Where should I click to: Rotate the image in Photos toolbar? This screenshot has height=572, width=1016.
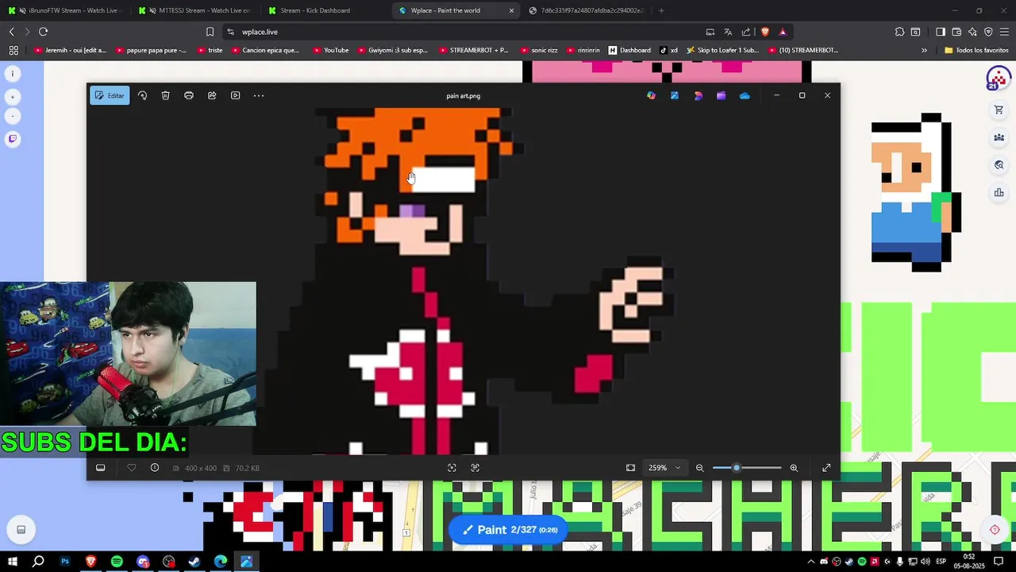pos(142,95)
